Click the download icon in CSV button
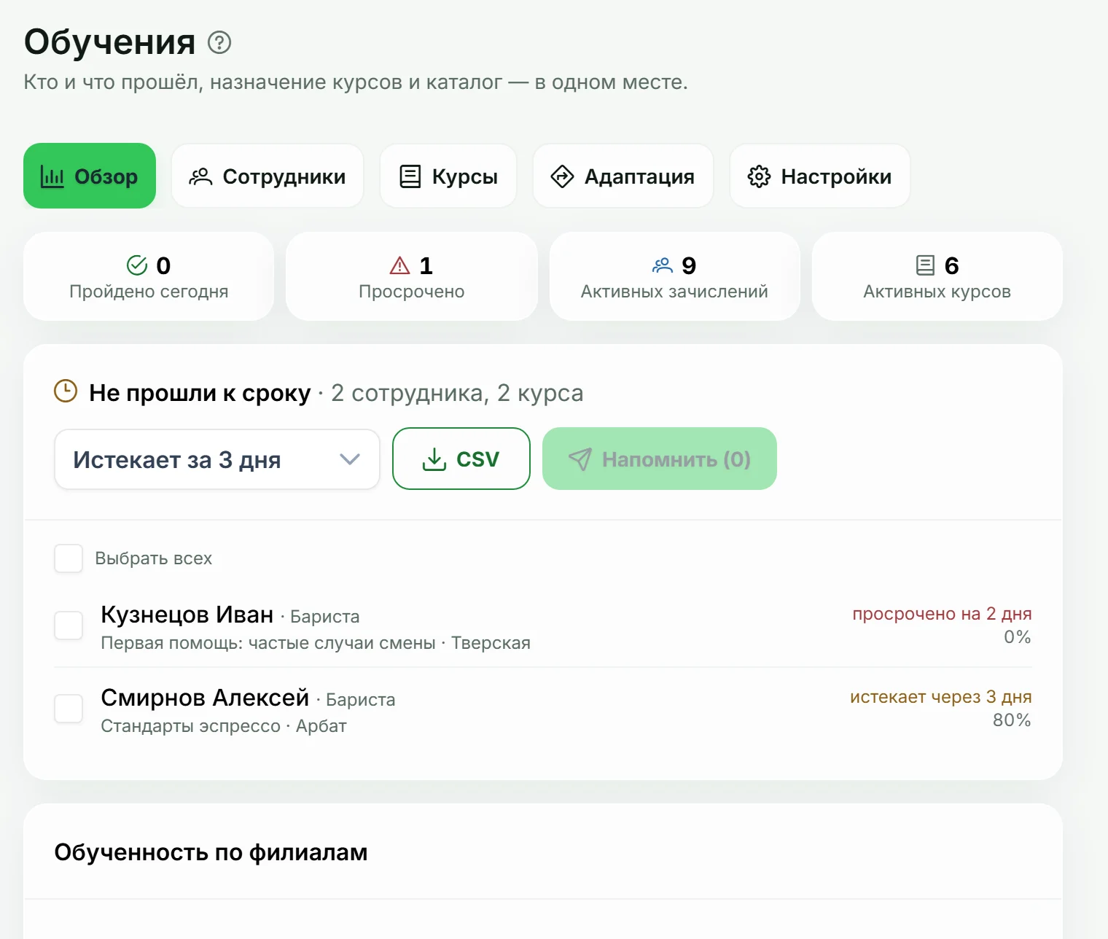Image resolution: width=1108 pixels, height=939 pixels. click(434, 459)
